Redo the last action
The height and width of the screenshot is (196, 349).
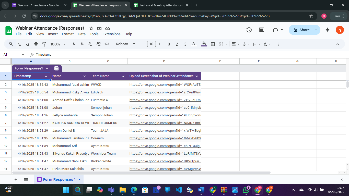click(x=28, y=44)
